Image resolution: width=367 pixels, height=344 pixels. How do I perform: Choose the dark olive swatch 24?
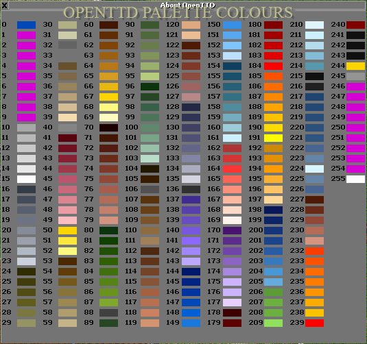click(x=27, y=272)
